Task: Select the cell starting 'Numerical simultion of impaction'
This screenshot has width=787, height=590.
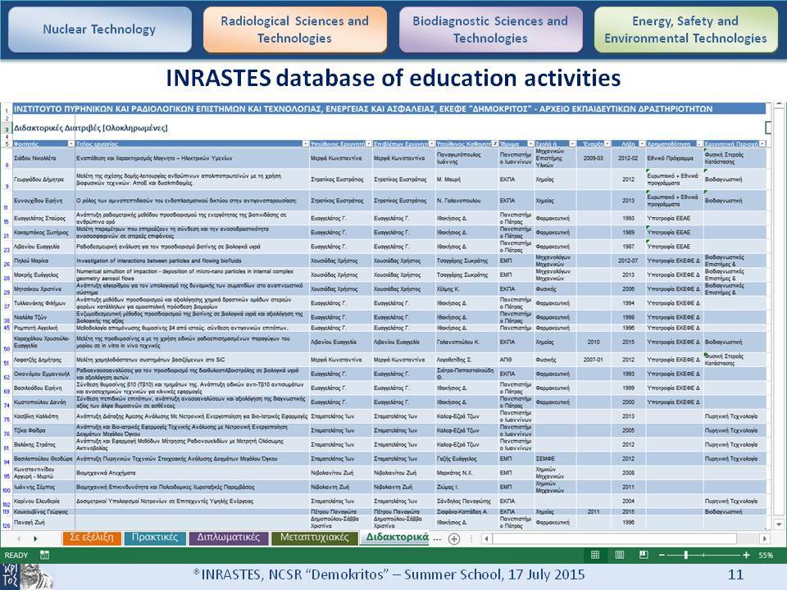Action: pos(192,275)
